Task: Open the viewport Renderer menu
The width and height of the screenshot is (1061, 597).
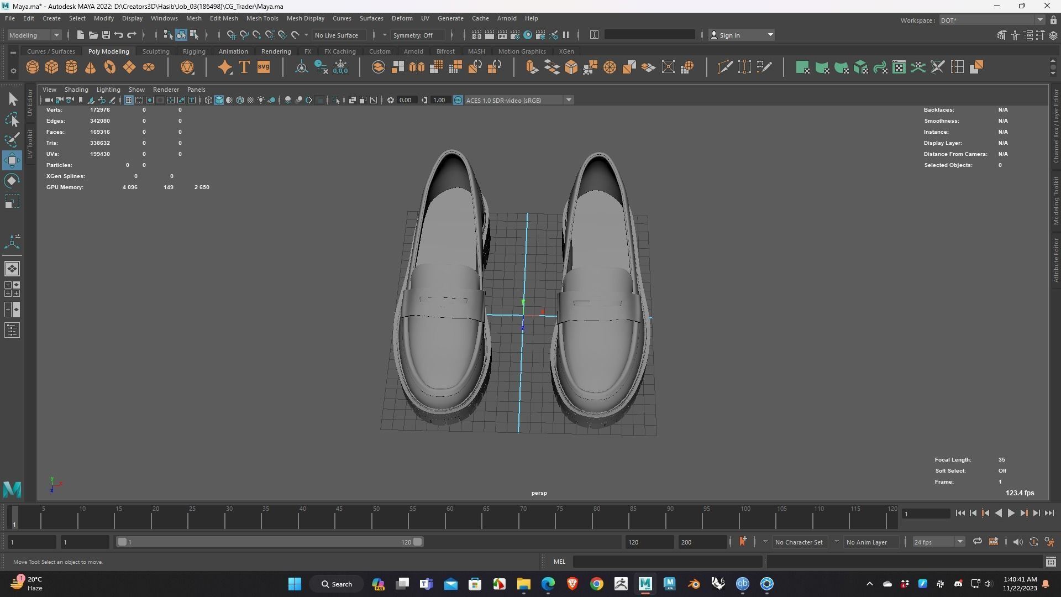Action: point(166,90)
